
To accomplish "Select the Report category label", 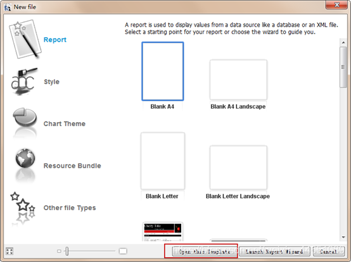I will pos(55,40).
